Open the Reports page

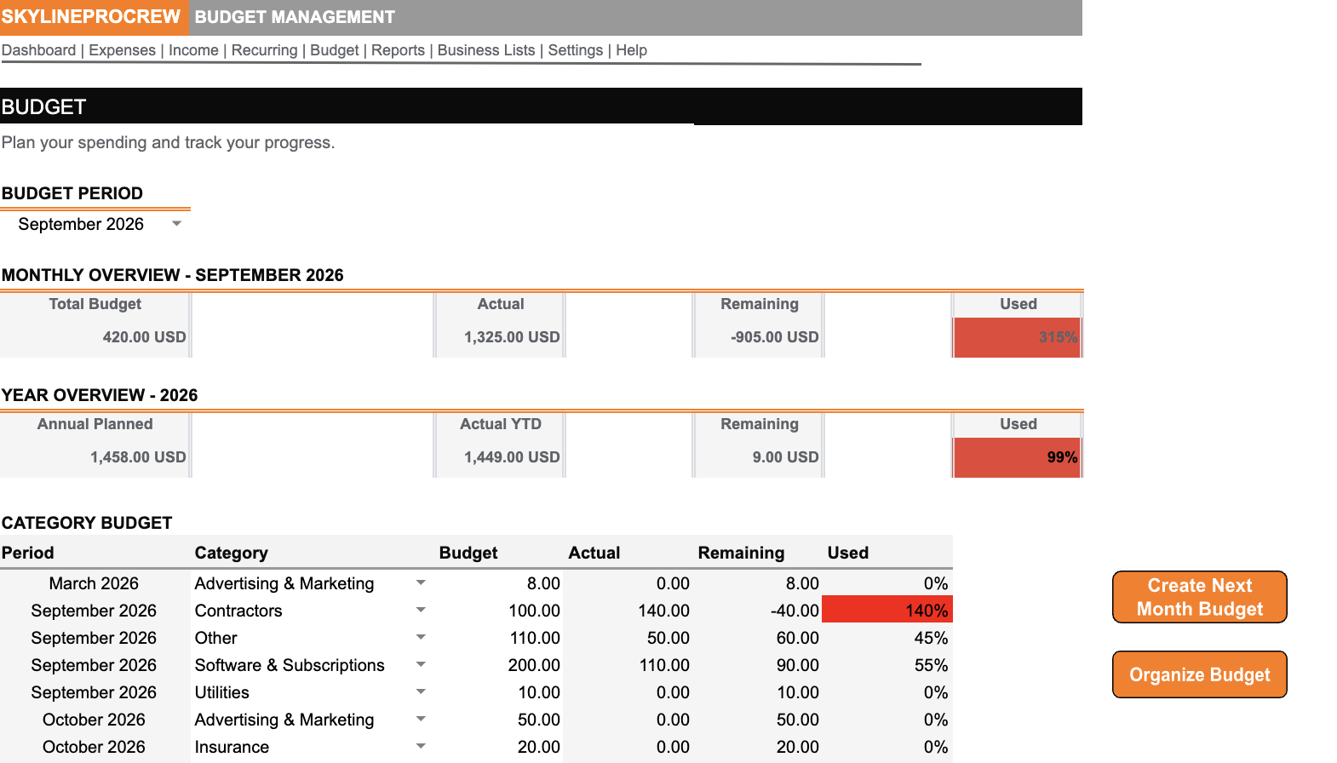(398, 50)
